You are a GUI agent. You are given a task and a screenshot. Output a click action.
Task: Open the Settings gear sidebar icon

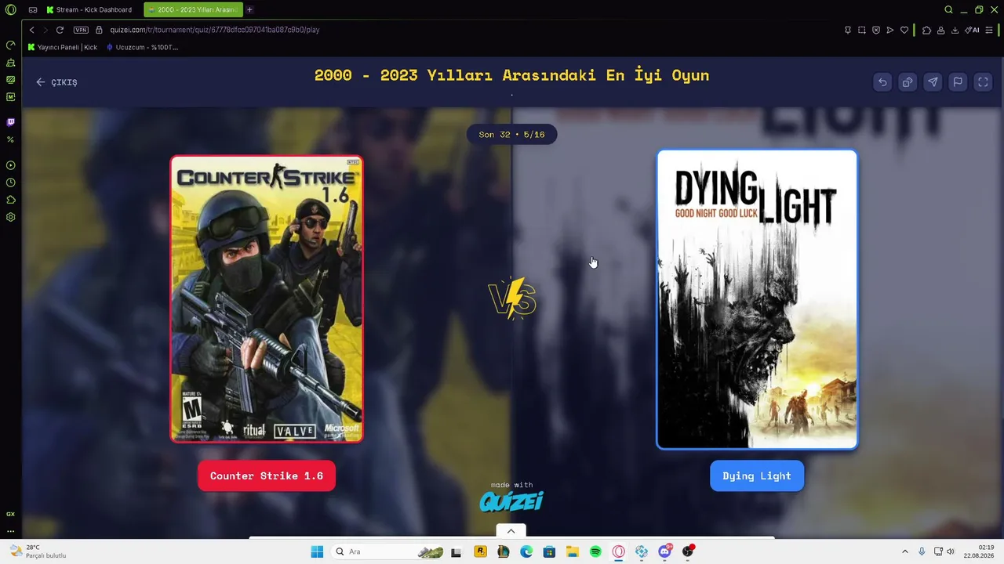point(10,217)
